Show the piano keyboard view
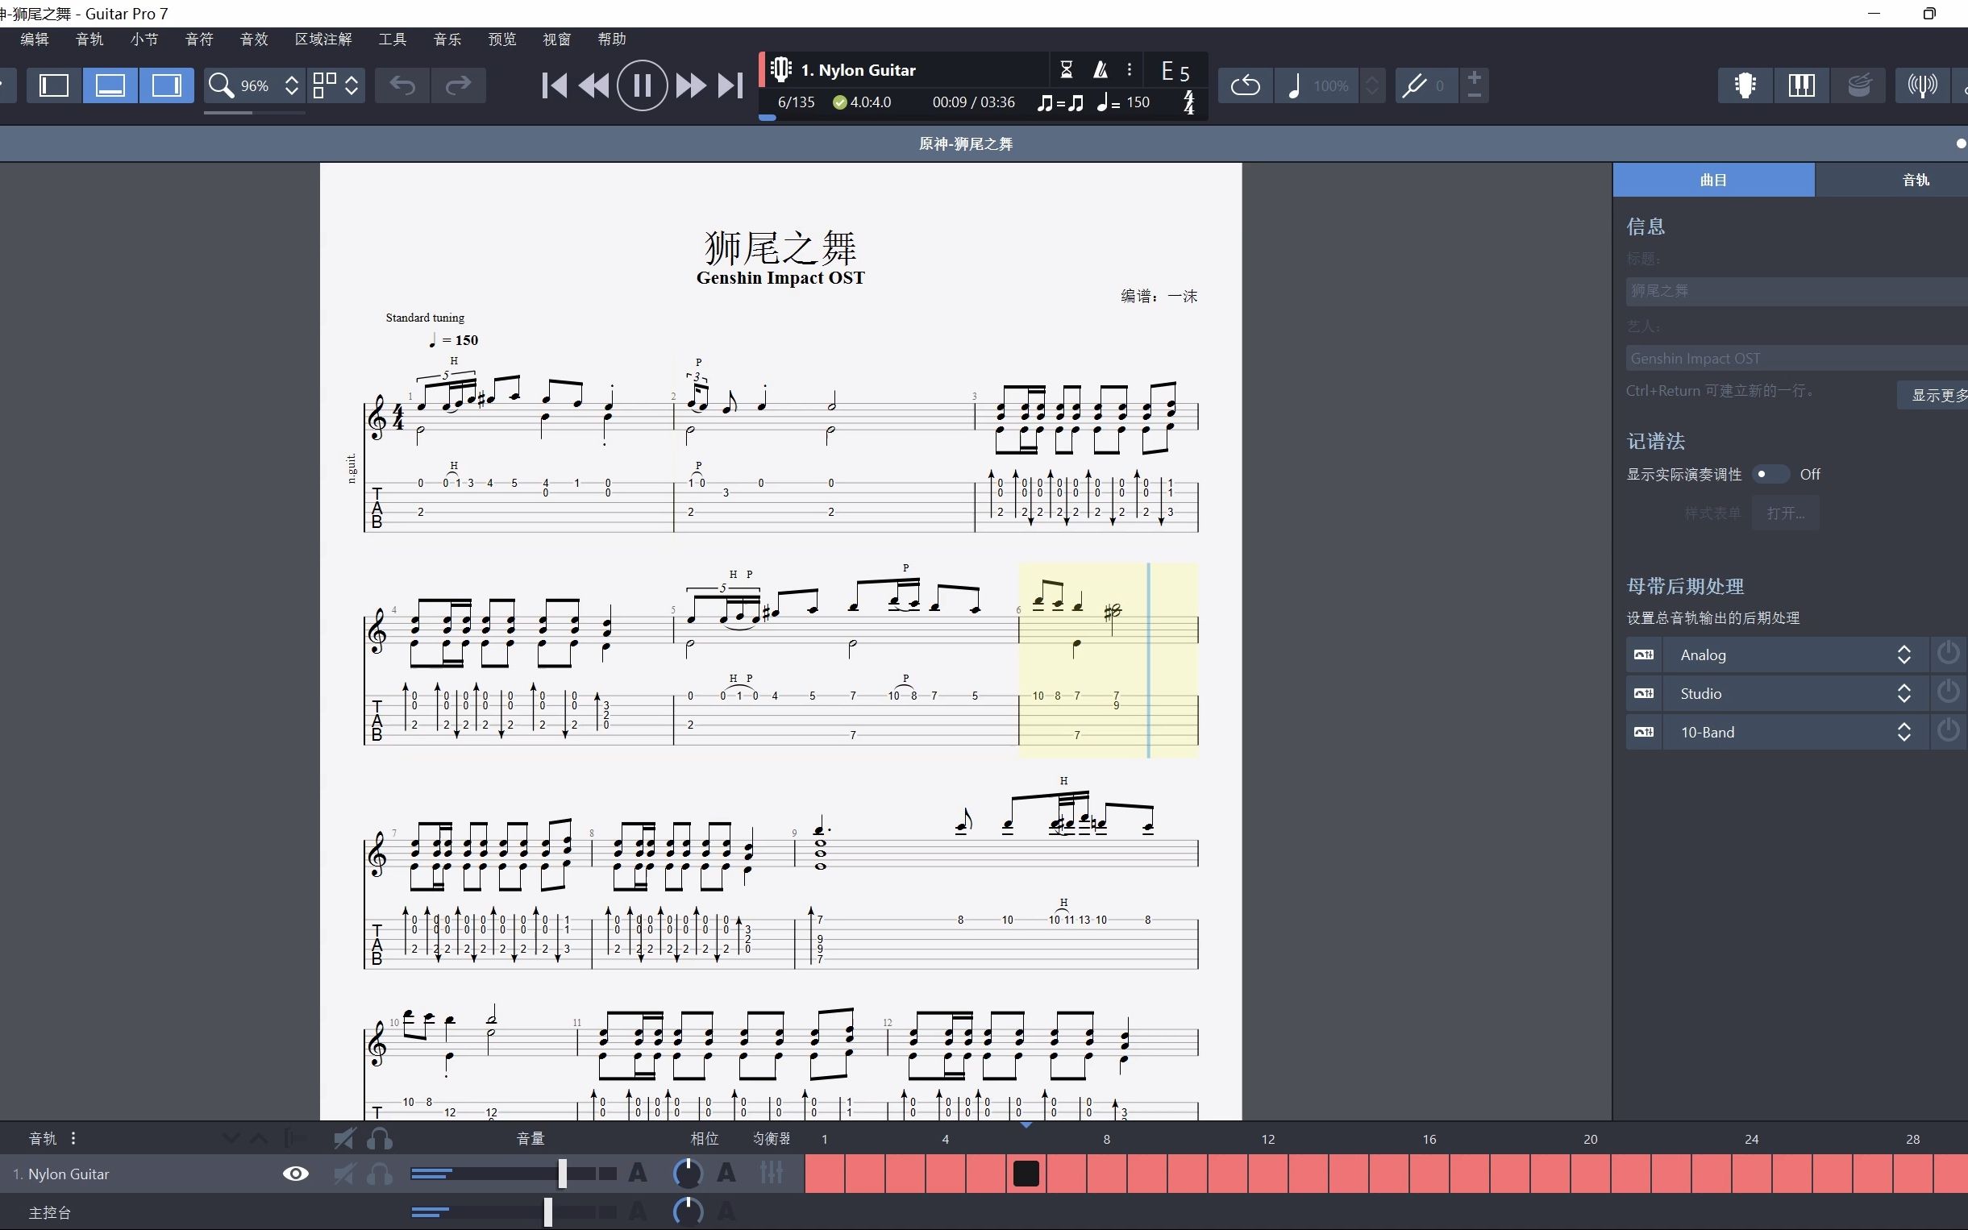Screen dimensions: 1968x1230 tap(1801, 85)
